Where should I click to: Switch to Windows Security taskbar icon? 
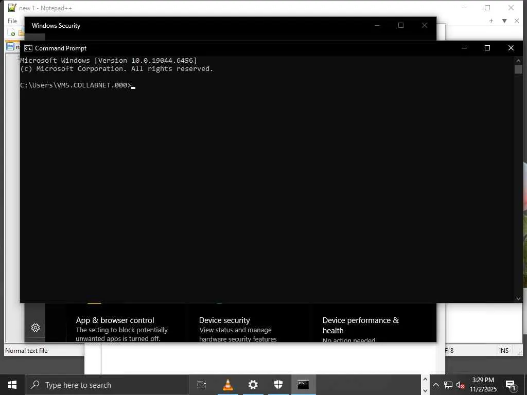(x=278, y=385)
